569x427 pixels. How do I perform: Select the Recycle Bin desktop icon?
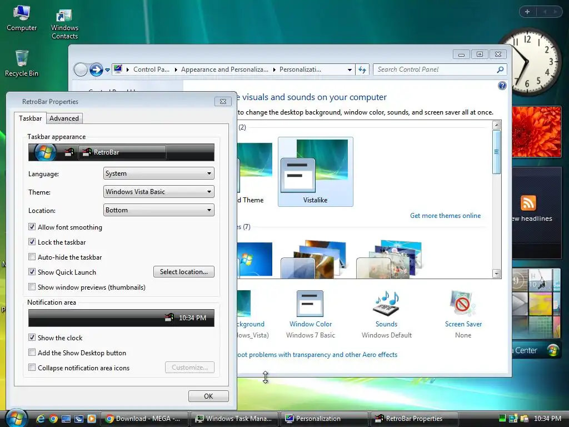click(22, 63)
